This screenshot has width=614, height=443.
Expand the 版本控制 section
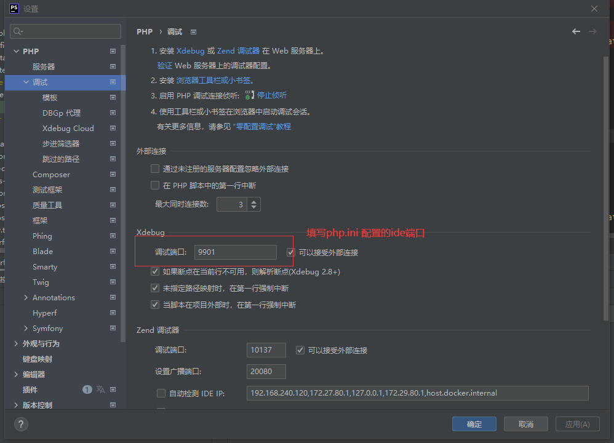coord(16,405)
